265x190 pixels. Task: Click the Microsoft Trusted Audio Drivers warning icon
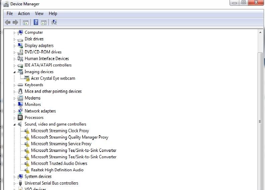click(x=27, y=164)
